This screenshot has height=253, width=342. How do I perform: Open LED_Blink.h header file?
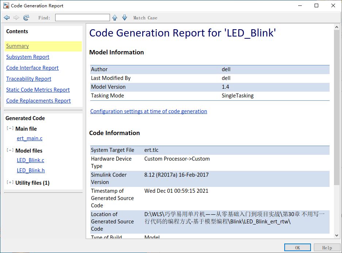click(31, 170)
